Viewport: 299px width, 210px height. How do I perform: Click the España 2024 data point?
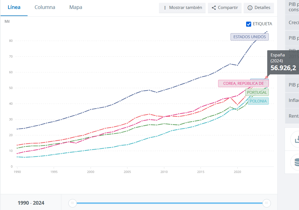coord(267,77)
